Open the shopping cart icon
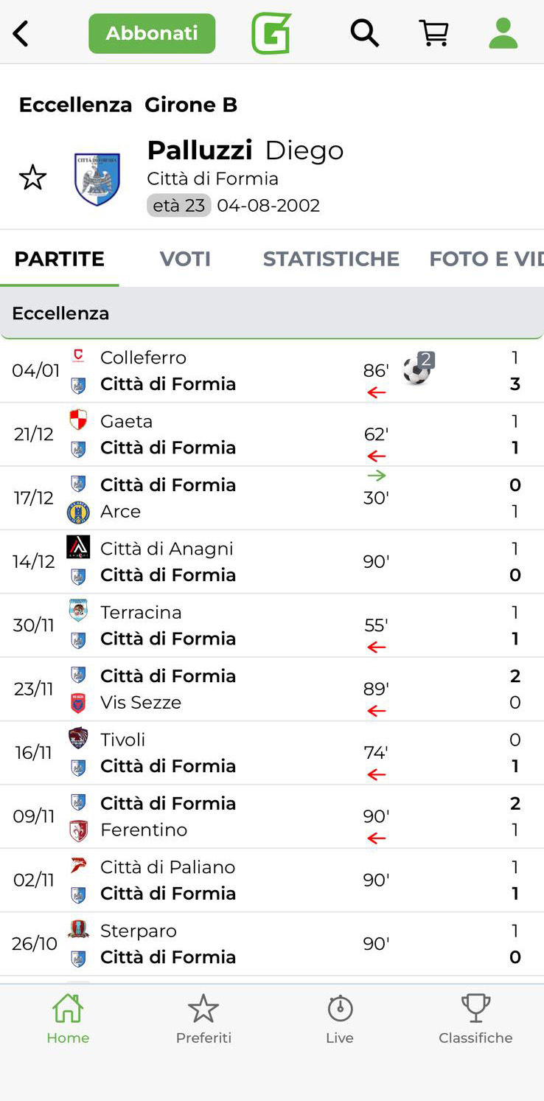This screenshot has height=1101, width=544. pos(434,34)
